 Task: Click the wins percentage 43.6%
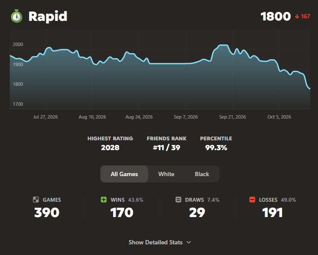pyautogui.click(x=136, y=200)
